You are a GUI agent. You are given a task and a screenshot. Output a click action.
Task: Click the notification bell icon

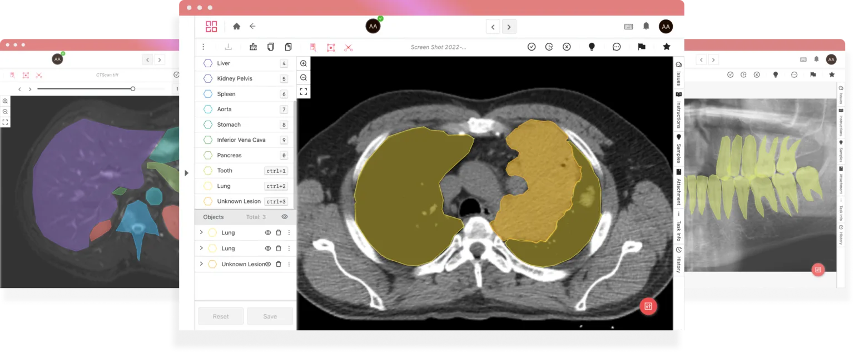(x=646, y=26)
